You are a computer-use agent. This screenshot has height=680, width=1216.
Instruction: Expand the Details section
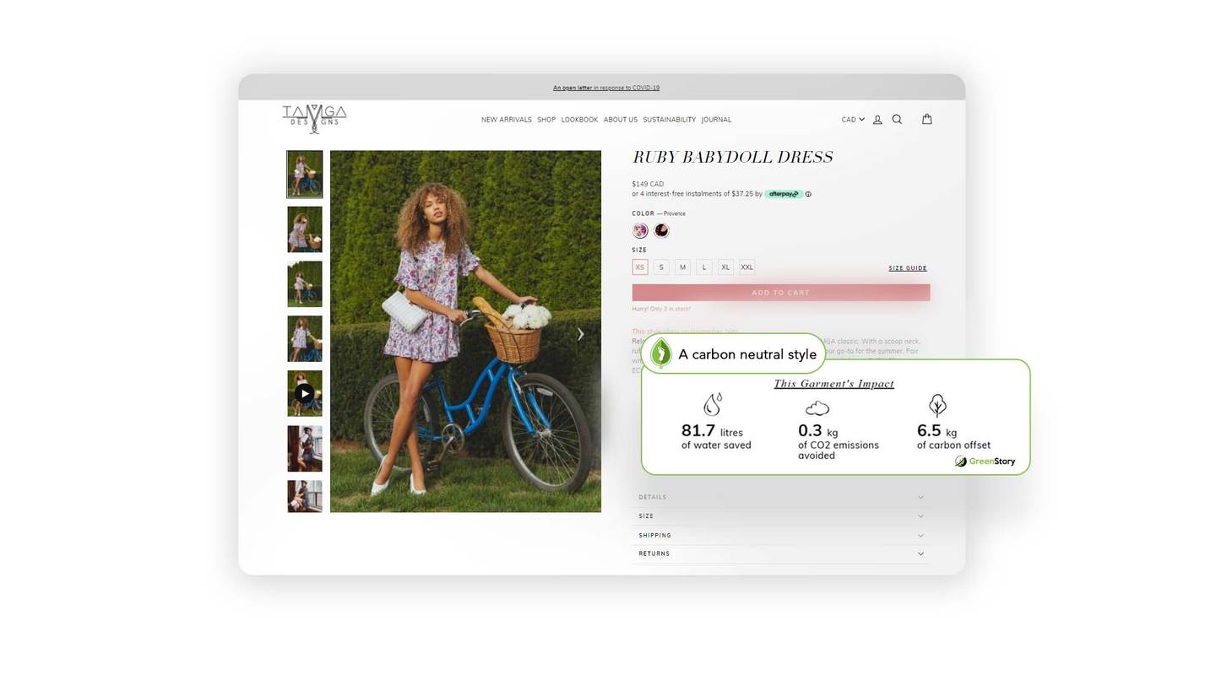click(x=780, y=497)
